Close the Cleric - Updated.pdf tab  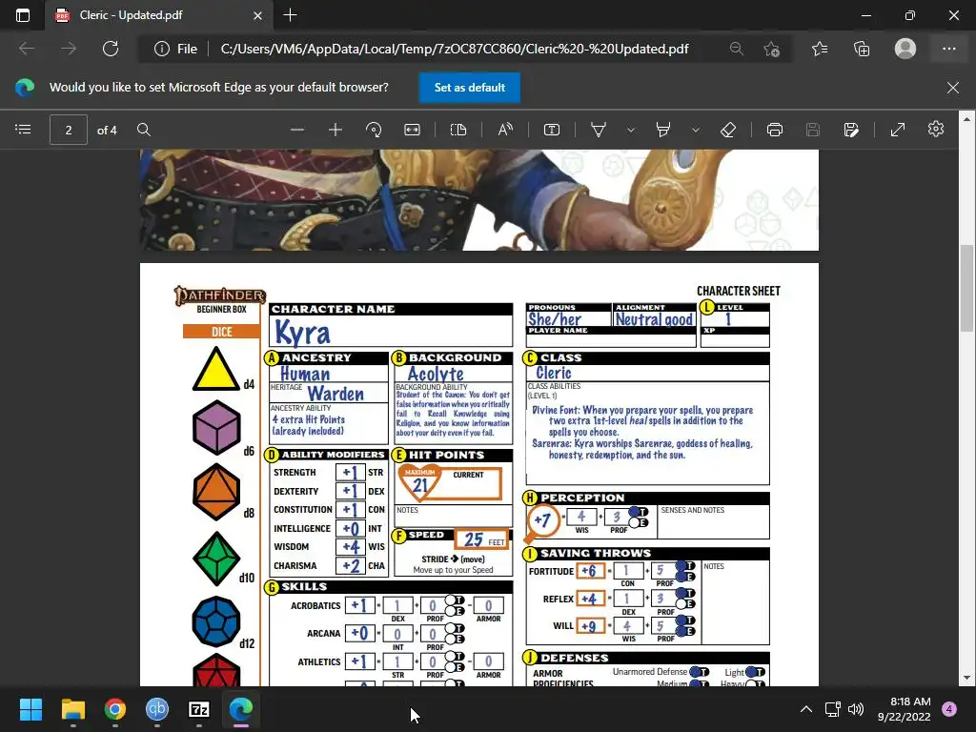point(257,15)
